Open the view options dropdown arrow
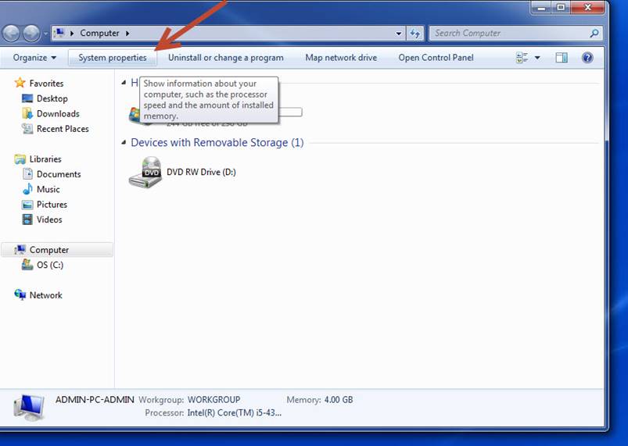This screenshot has width=628, height=446. pos(537,58)
